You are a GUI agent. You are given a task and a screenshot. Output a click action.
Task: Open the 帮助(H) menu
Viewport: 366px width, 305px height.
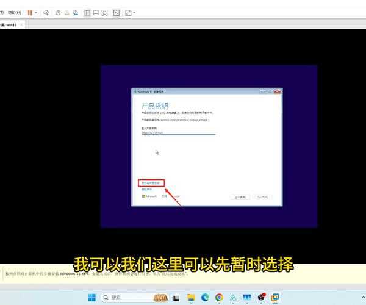[x=14, y=12]
